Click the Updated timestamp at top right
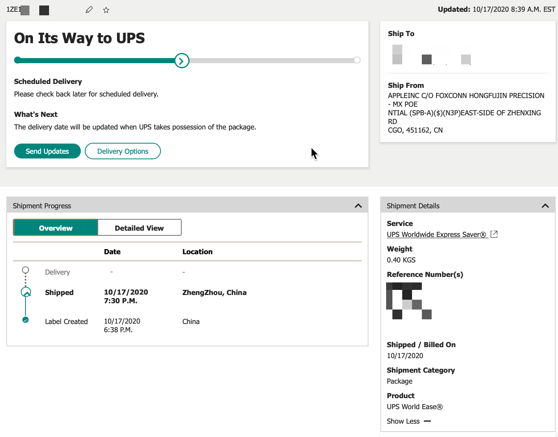The image size is (558, 437). pos(496,9)
